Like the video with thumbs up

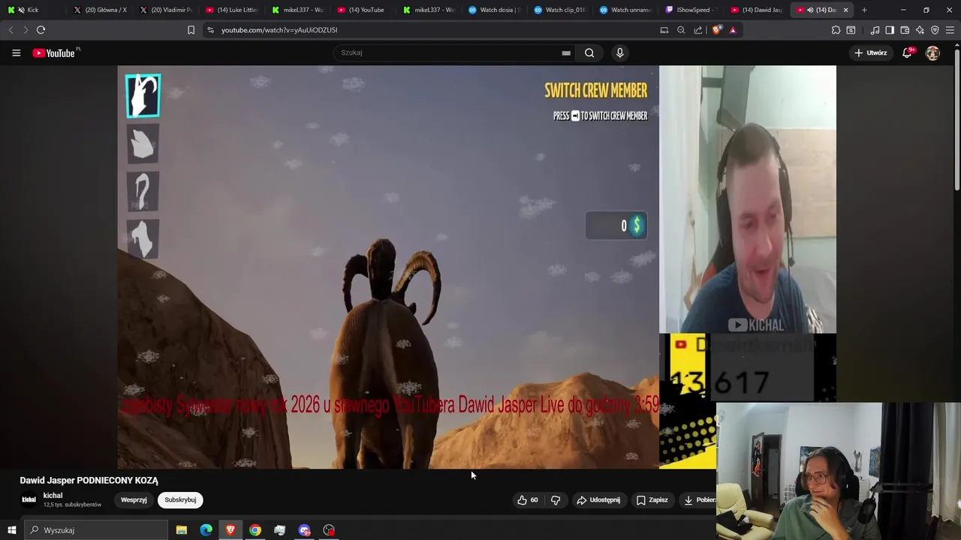pos(527,499)
